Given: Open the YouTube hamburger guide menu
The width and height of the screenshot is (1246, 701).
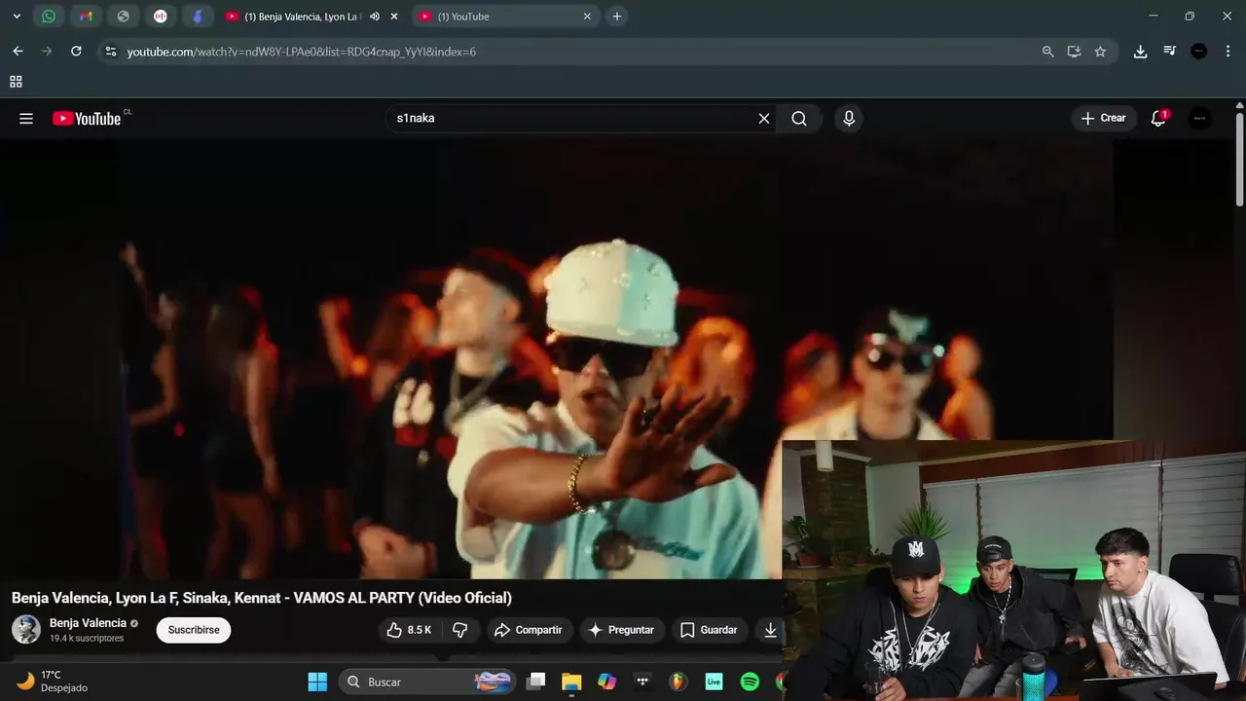Looking at the screenshot, I should pos(26,119).
